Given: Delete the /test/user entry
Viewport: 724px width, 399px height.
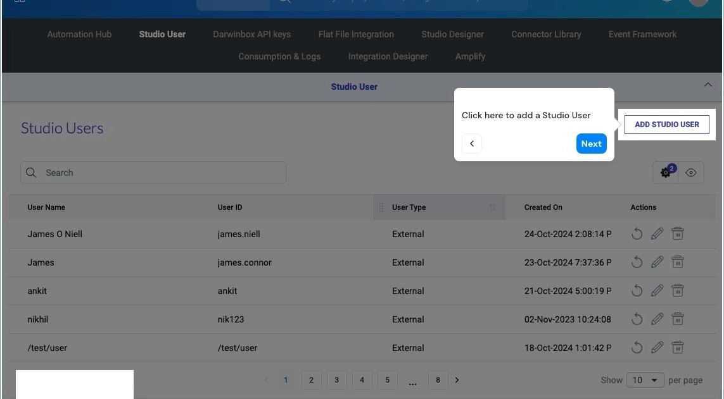Looking at the screenshot, I should [x=677, y=347].
